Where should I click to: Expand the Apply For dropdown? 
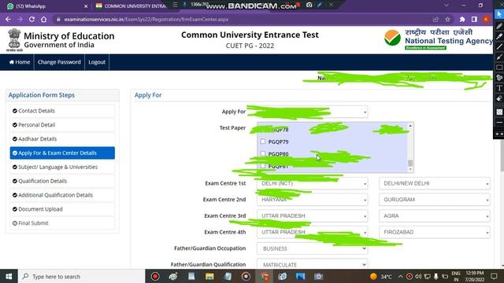pyautogui.click(x=312, y=112)
